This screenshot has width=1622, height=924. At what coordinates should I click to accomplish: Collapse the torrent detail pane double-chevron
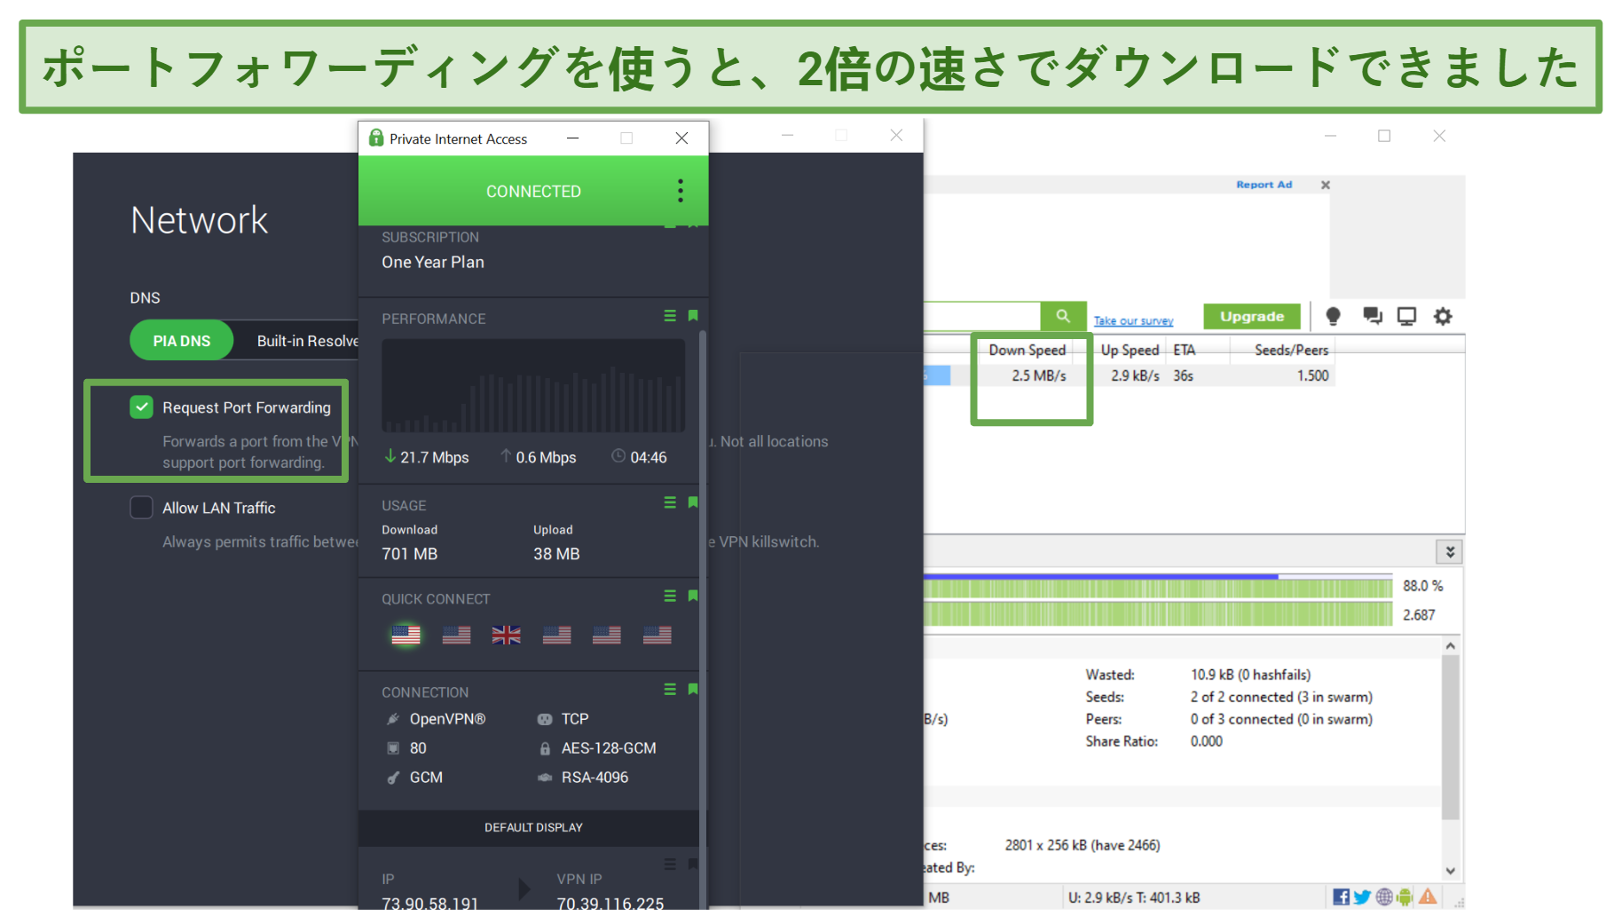[x=1450, y=551]
